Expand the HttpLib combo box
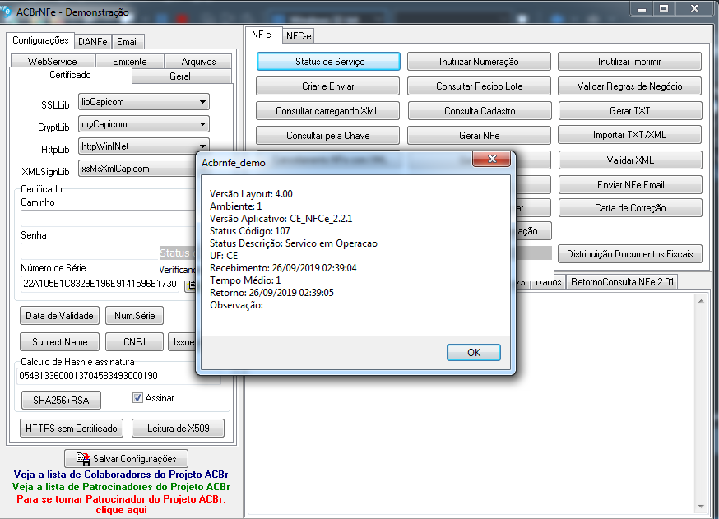This screenshot has width=719, height=519. pos(143,146)
